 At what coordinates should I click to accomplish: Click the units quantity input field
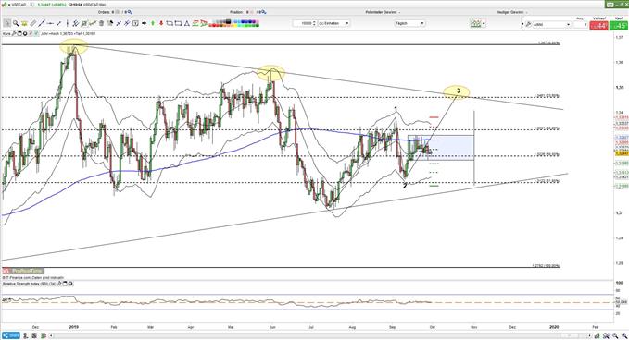[x=304, y=23]
